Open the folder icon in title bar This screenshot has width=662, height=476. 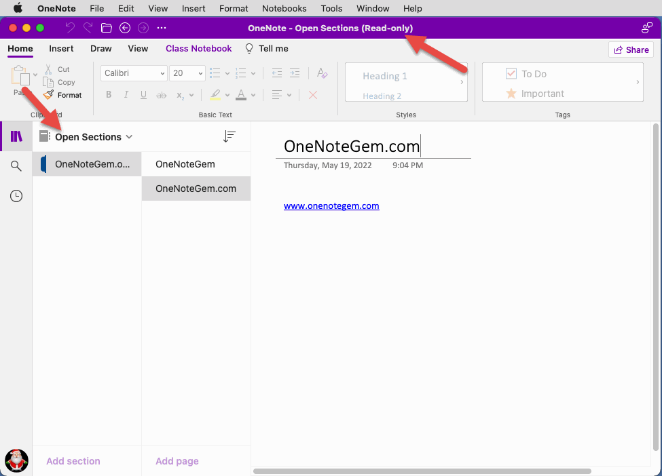tap(107, 28)
